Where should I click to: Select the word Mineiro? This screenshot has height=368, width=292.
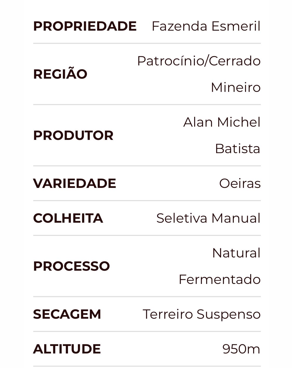pyautogui.click(x=236, y=87)
